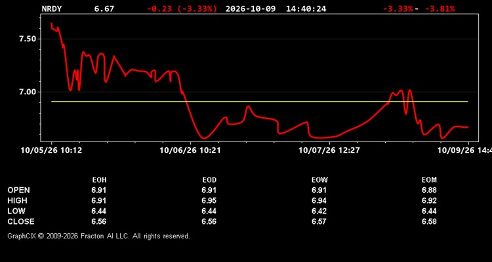492x262 pixels.
Task: Click the EOM CLOSE value 6.58
Action: click(x=429, y=221)
